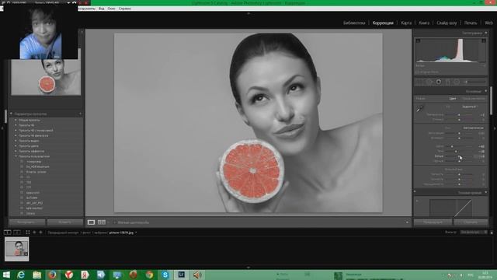Click the Navigator preview thumbnail
The width and height of the screenshot is (497, 280).
[46, 77]
